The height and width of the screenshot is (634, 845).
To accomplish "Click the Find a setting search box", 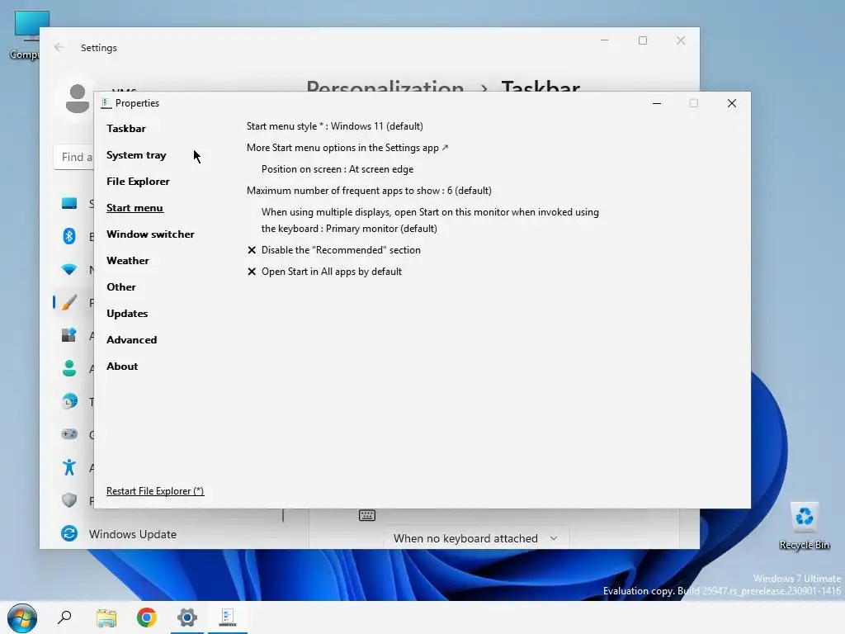I will (x=73, y=157).
